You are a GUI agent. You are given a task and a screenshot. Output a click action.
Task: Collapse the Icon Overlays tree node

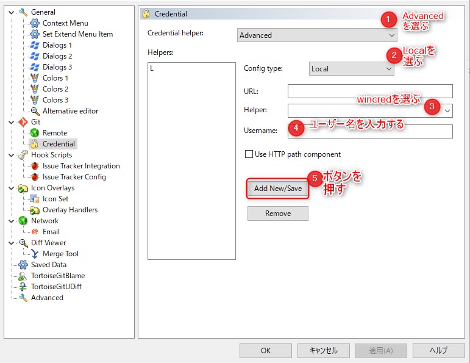click(x=12, y=189)
